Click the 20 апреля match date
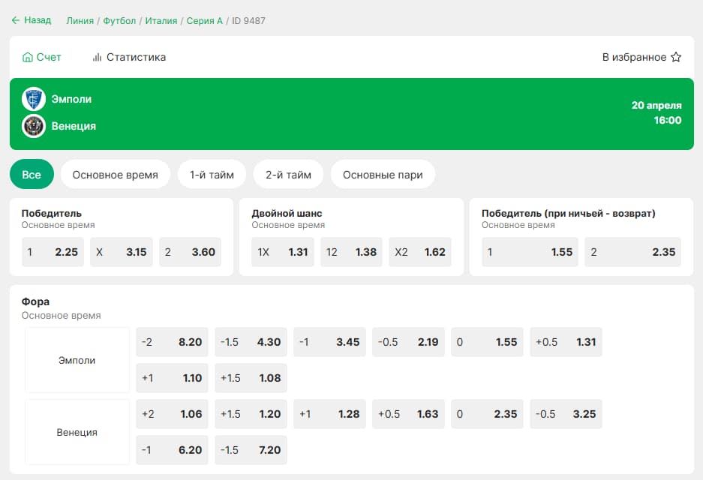703x480 pixels. click(656, 105)
